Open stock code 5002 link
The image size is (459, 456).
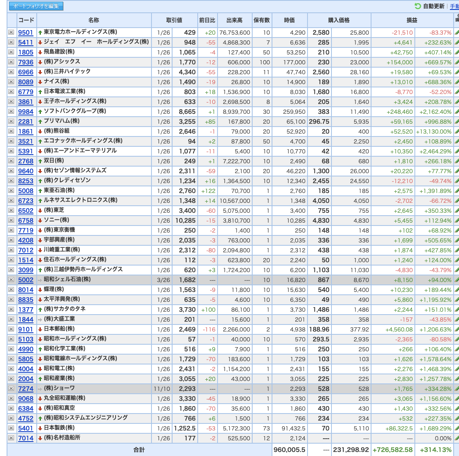tap(26, 280)
